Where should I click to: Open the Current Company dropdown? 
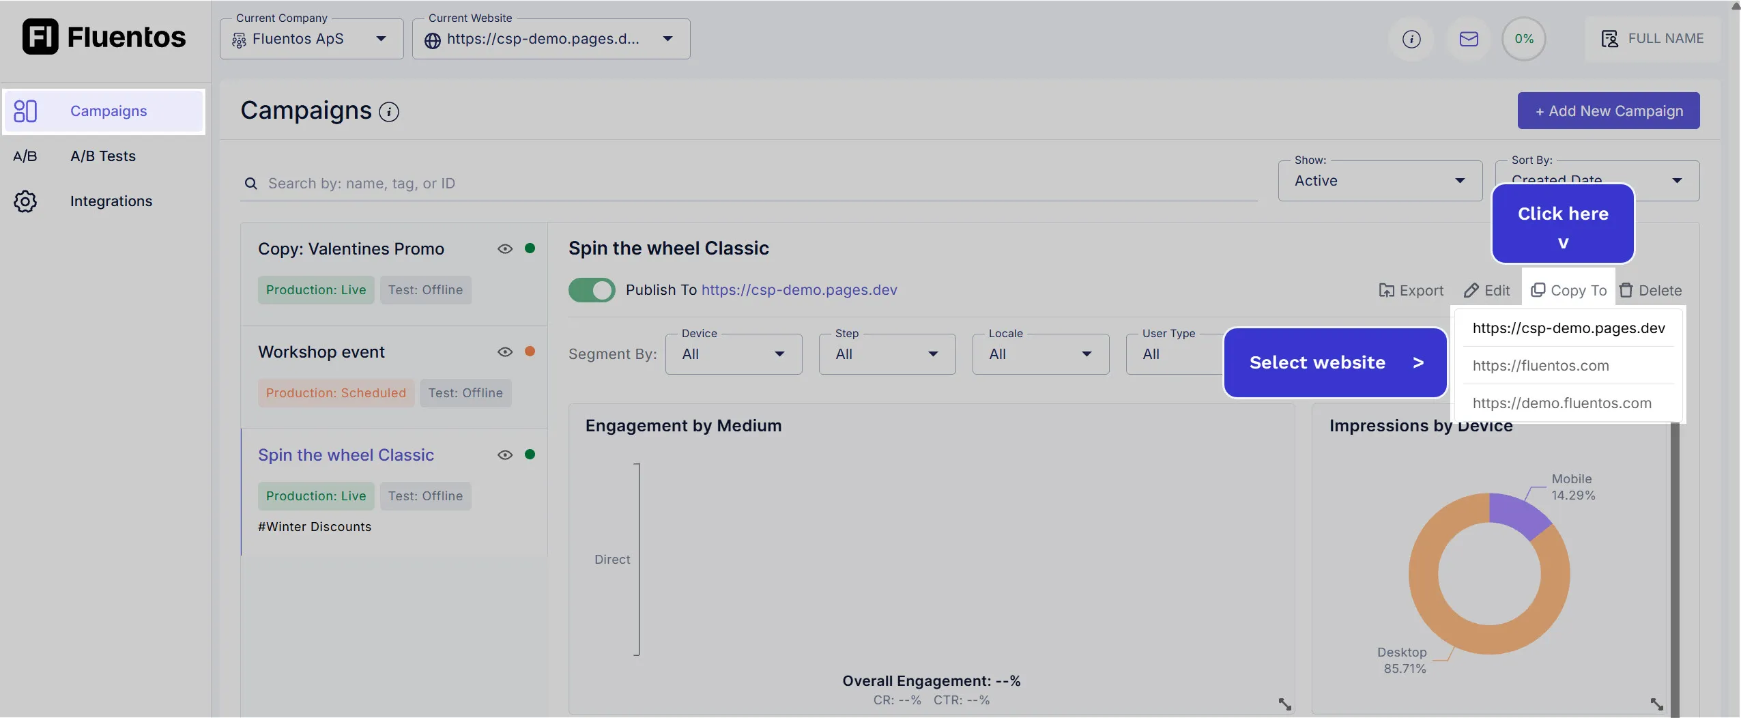(312, 40)
